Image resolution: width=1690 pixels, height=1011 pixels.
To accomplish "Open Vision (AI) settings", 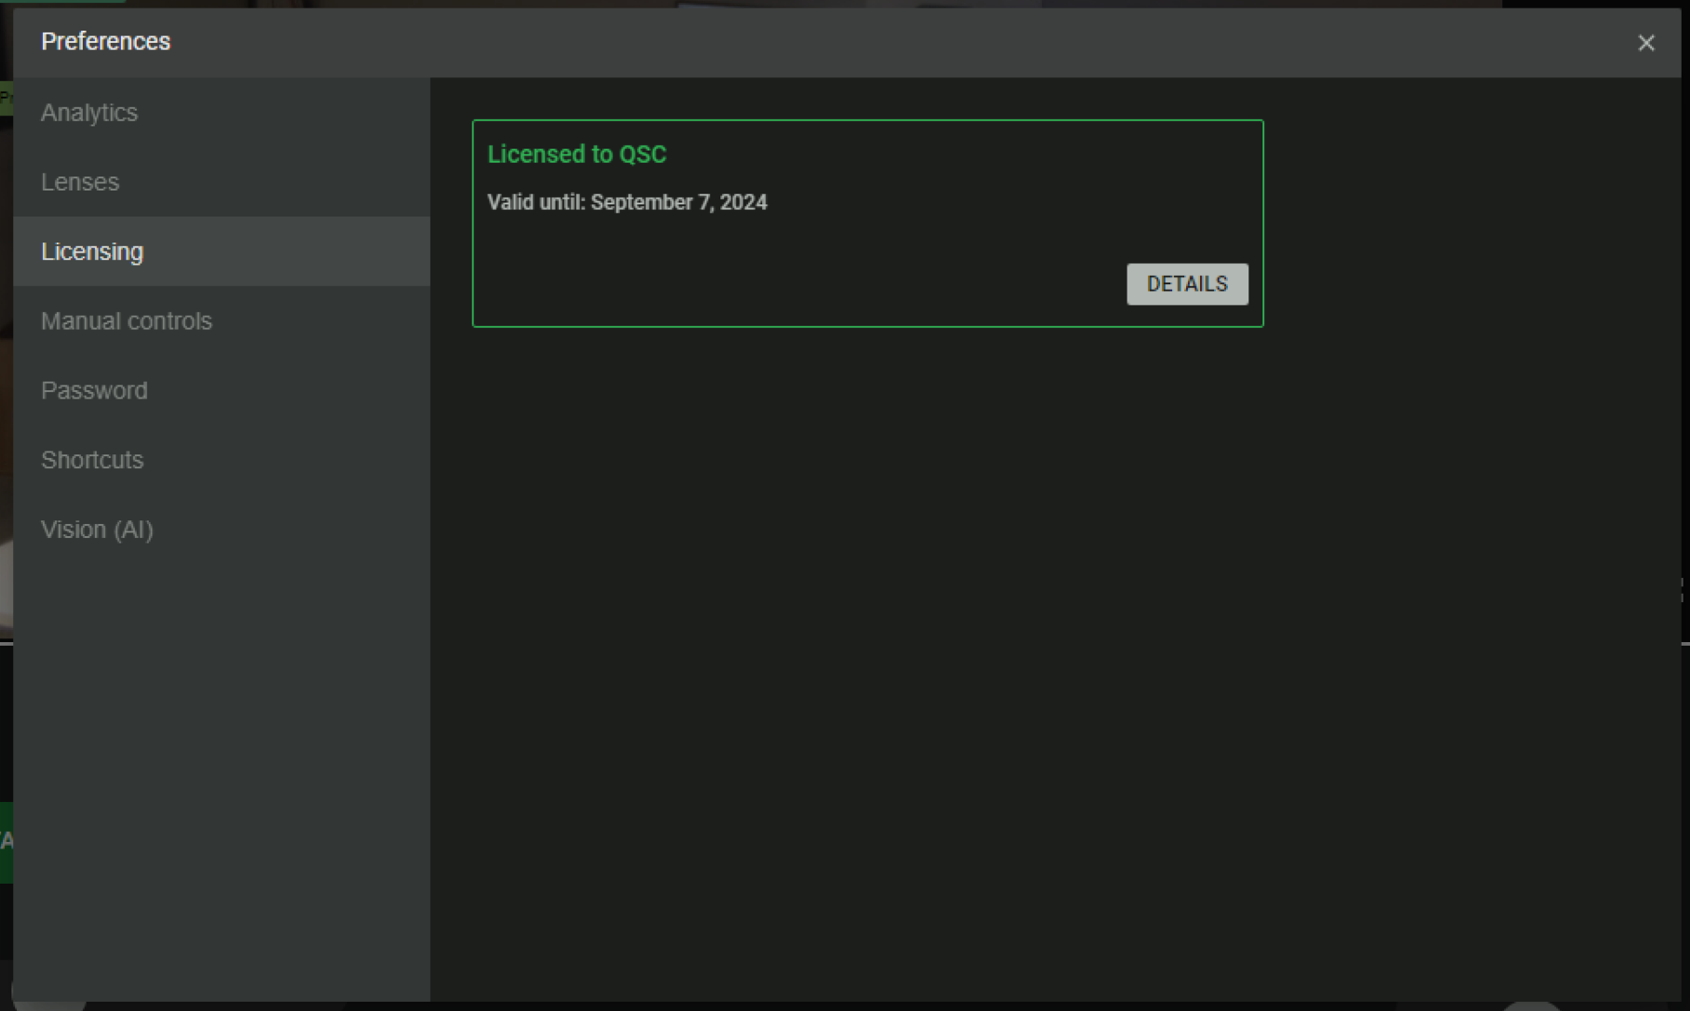I will [97, 530].
